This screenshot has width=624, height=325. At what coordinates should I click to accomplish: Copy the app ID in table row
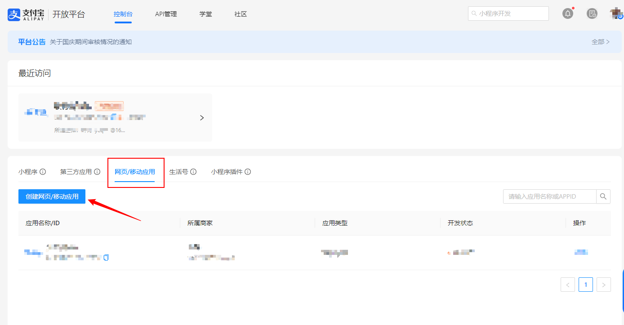click(x=106, y=258)
